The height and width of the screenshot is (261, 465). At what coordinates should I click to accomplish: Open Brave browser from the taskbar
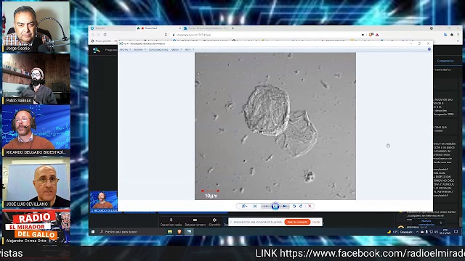click(x=179, y=232)
